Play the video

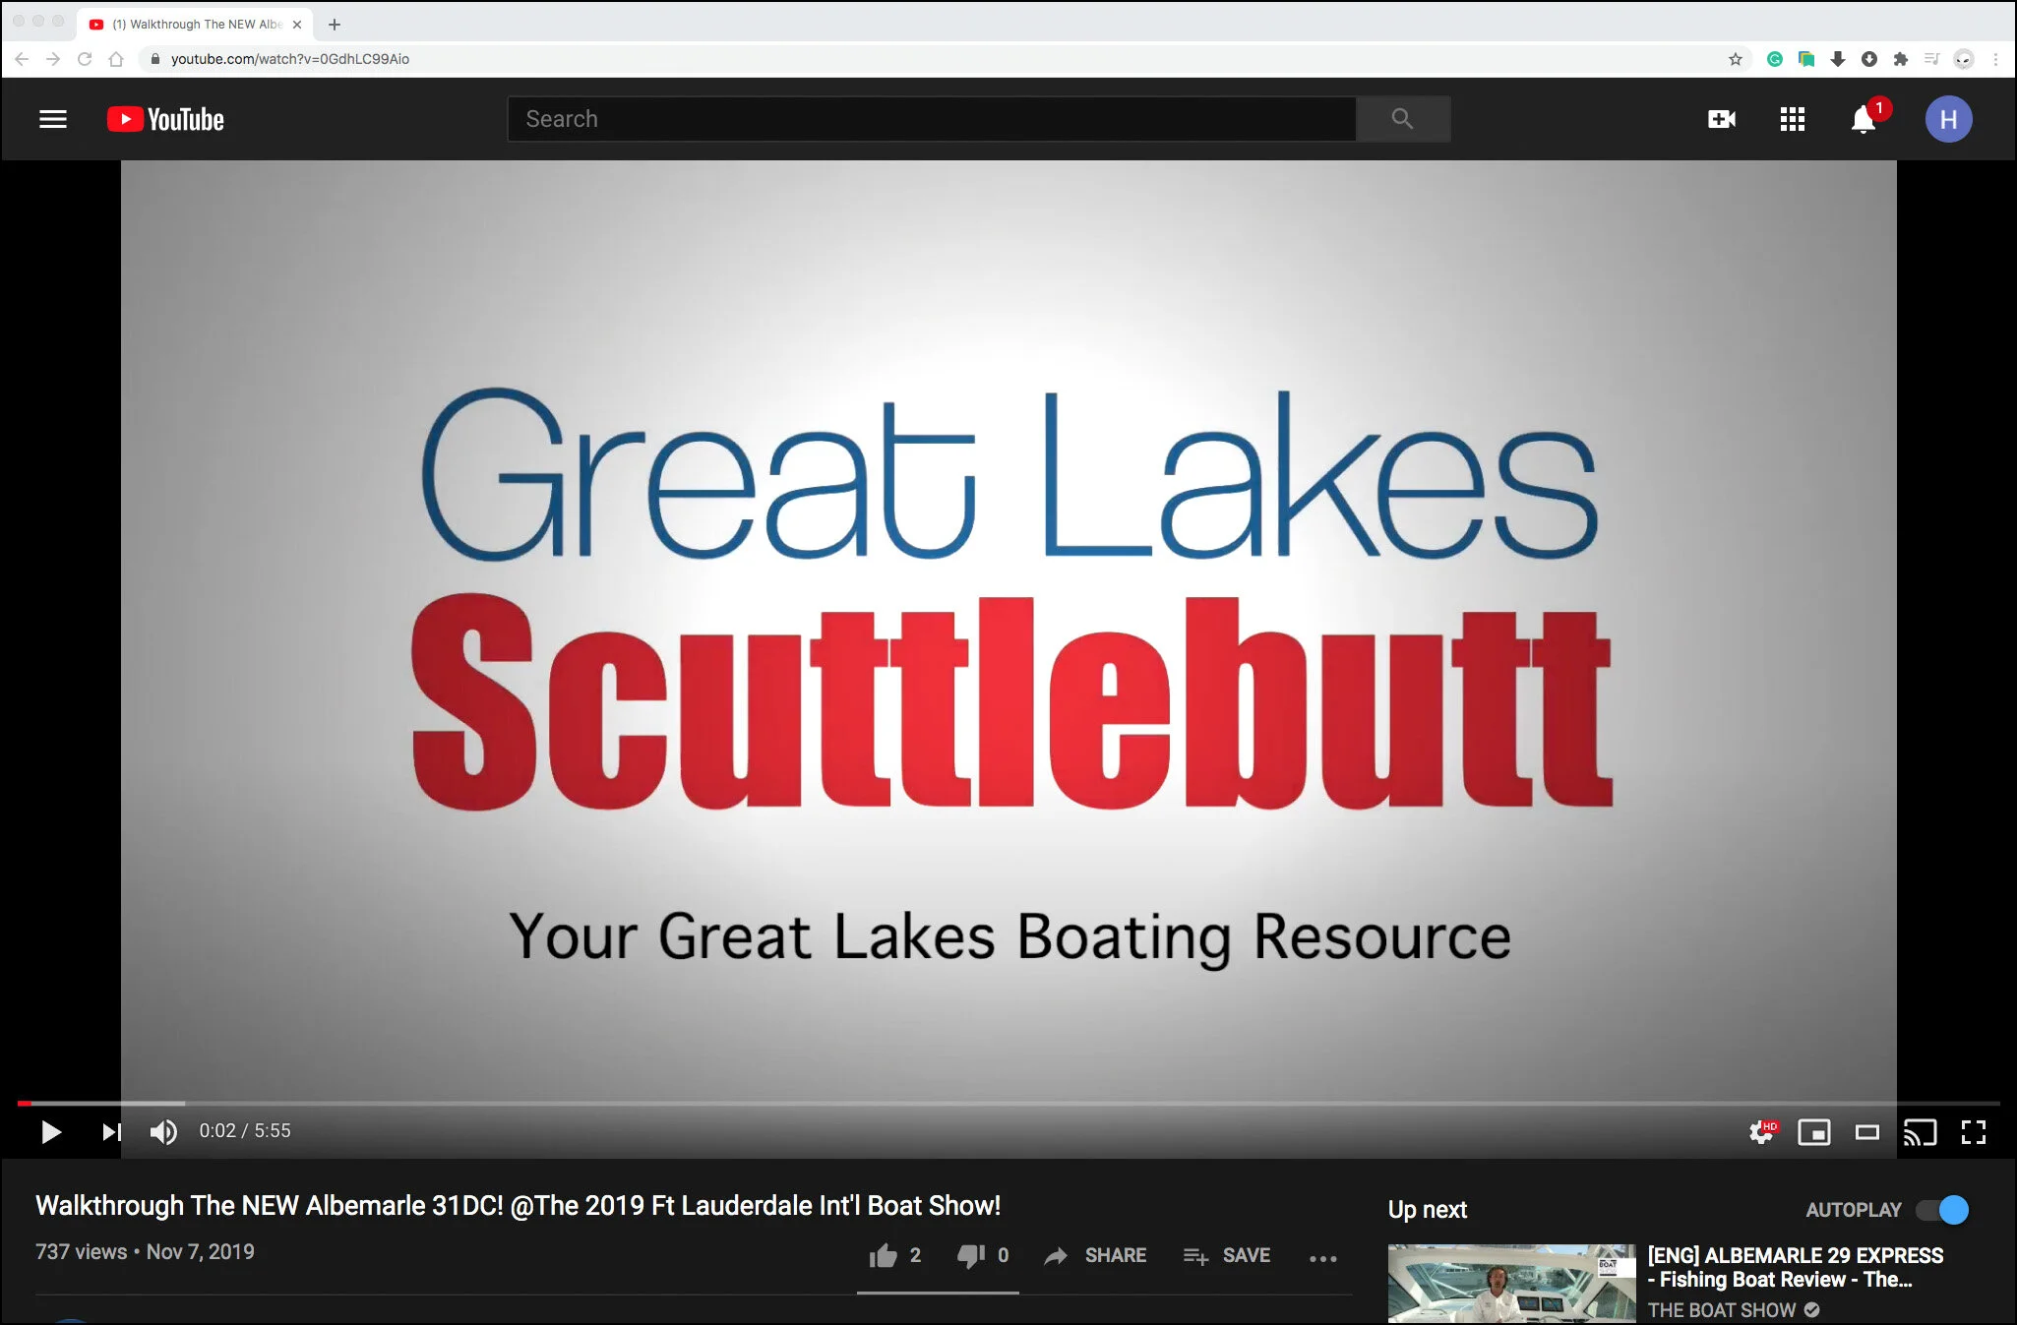[51, 1131]
